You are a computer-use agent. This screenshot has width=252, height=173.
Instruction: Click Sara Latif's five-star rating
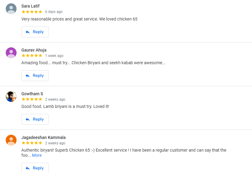pyautogui.click(x=32, y=12)
